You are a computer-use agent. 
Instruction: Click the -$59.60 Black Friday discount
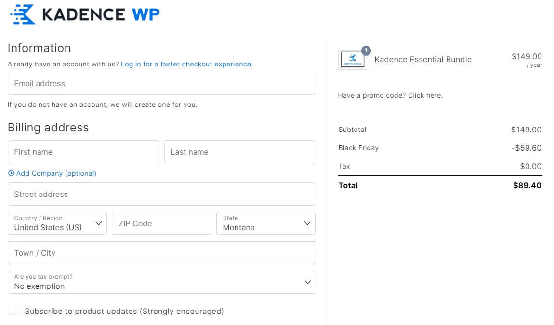point(527,148)
